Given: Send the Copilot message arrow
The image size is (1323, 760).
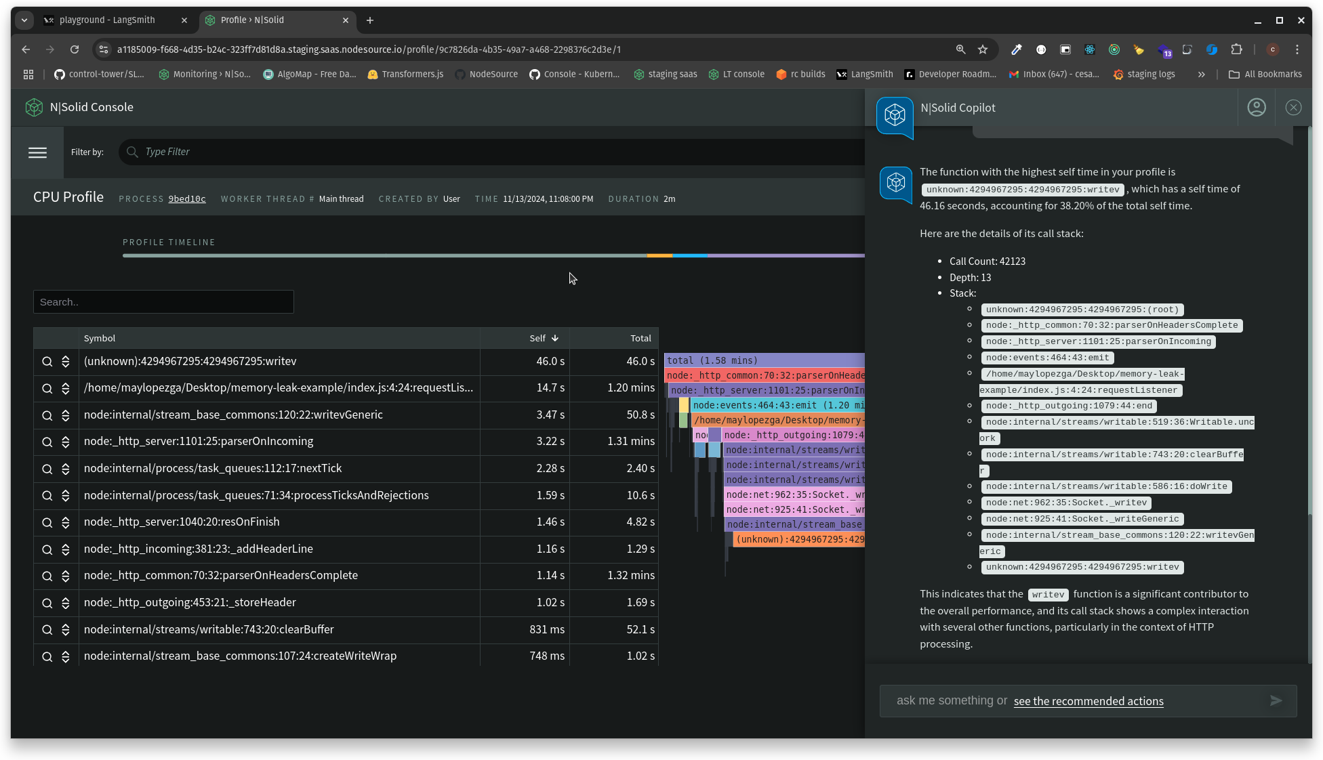Looking at the screenshot, I should pyautogui.click(x=1276, y=700).
